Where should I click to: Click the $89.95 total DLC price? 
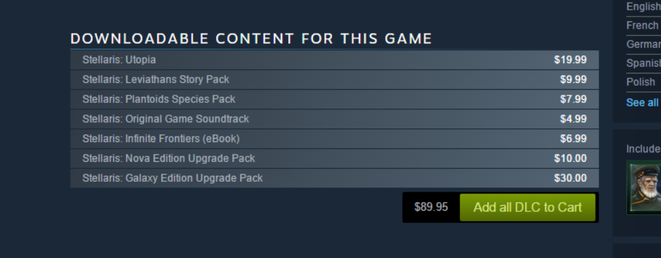tap(431, 207)
